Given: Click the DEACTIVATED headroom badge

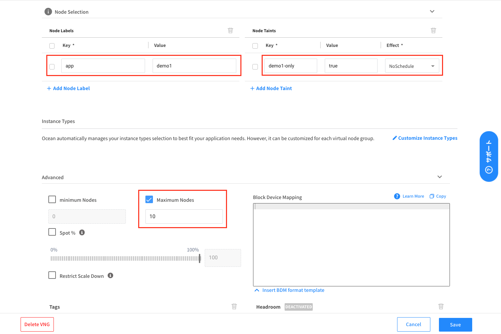Looking at the screenshot, I should [x=299, y=307].
